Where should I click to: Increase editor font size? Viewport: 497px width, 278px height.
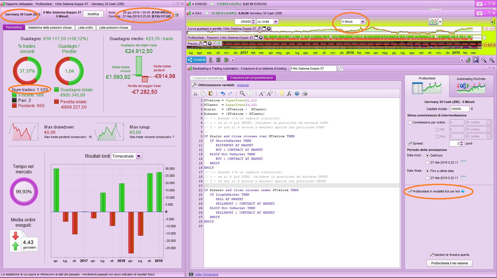pyautogui.click(x=270, y=94)
